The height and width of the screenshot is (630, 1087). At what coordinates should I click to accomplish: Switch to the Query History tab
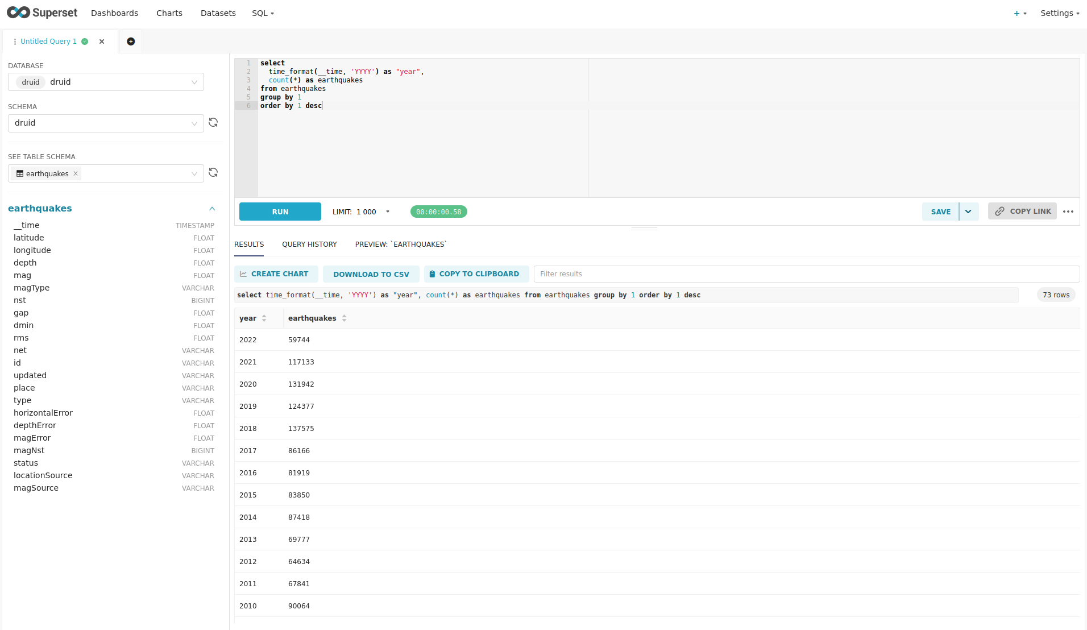(309, 244)
